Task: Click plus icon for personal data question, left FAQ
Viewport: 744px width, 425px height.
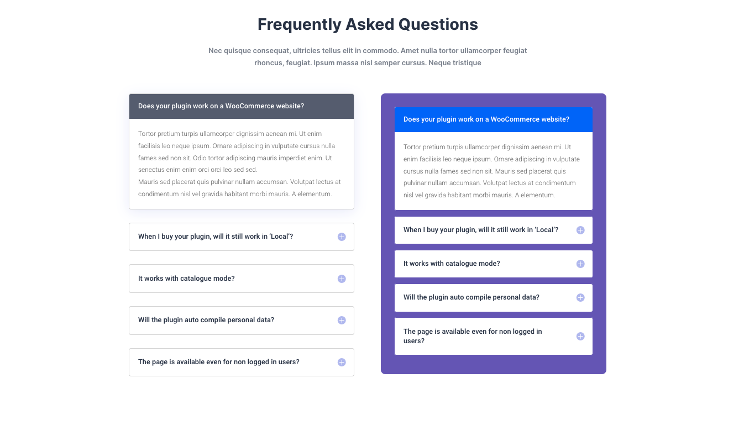Action: 342,320
